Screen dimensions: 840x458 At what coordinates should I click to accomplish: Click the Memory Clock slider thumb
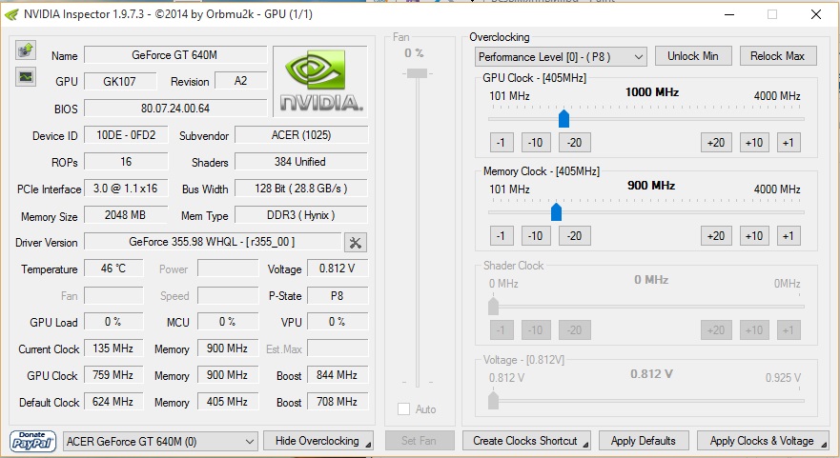pos(556,212)
